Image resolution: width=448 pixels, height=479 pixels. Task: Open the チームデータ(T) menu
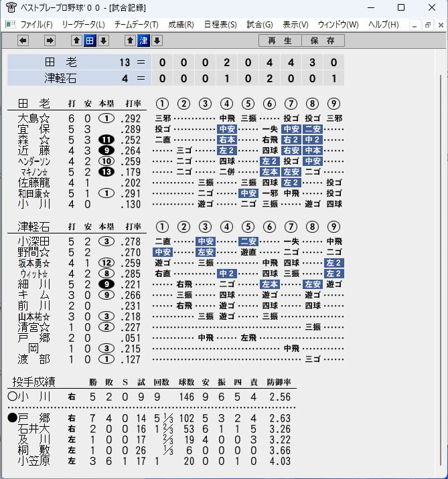click(137, 25)
